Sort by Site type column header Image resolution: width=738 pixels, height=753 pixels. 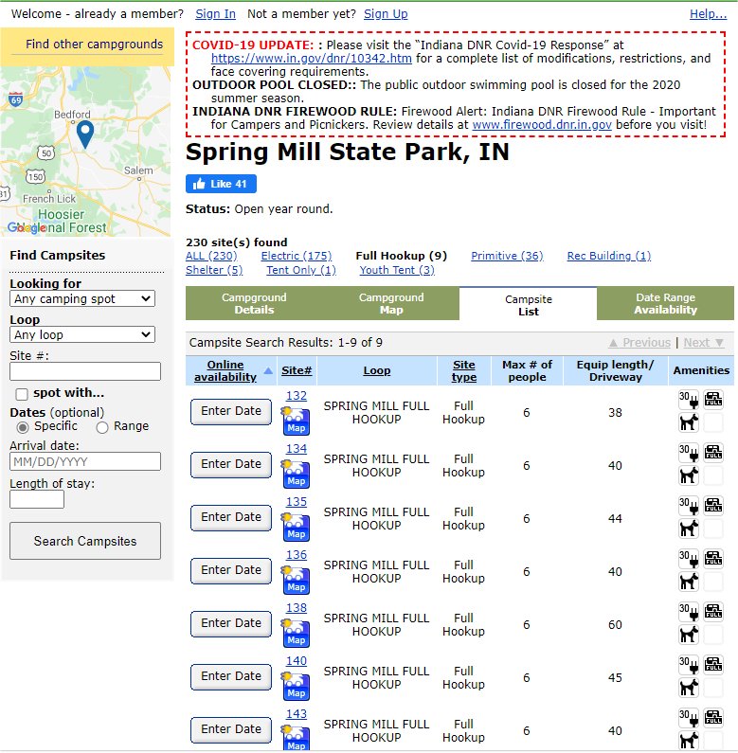pyautogui.click(x=463, y=370)
